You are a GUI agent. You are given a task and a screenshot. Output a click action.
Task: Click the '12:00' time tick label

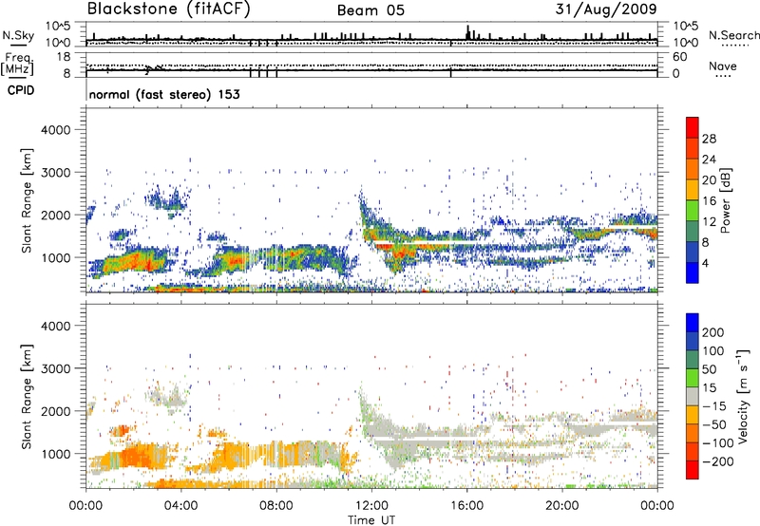pos(371,506)
